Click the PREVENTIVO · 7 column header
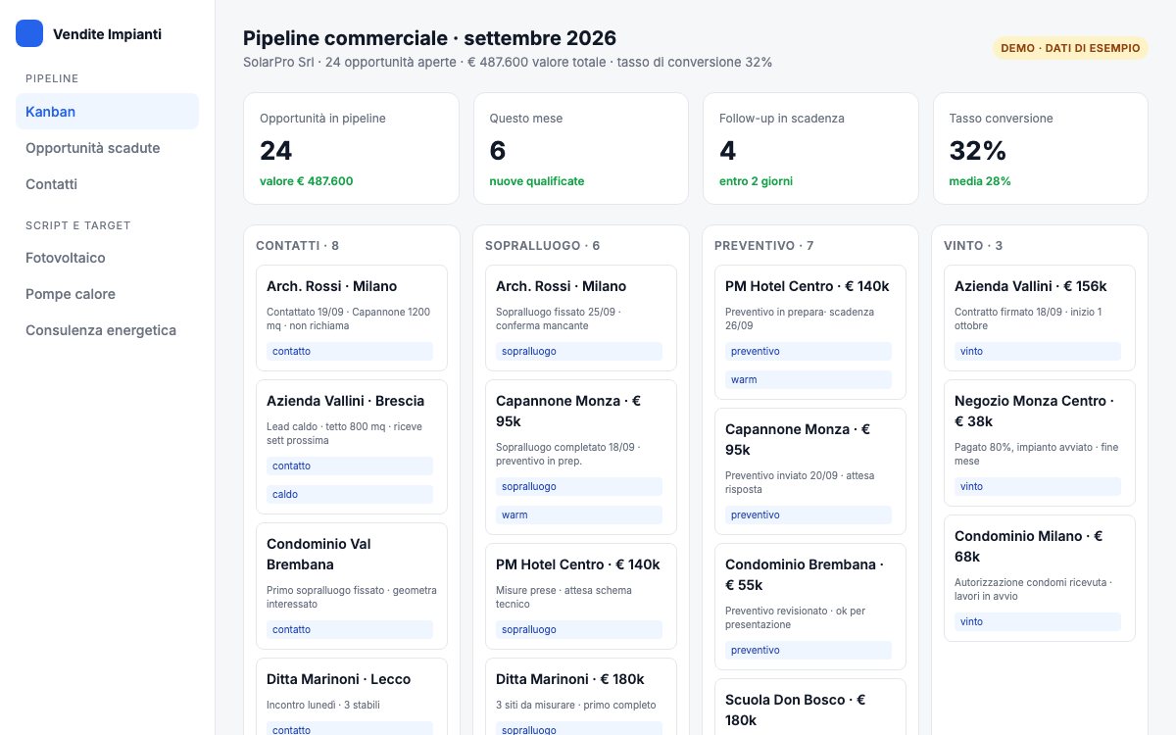 coord(764,246)
